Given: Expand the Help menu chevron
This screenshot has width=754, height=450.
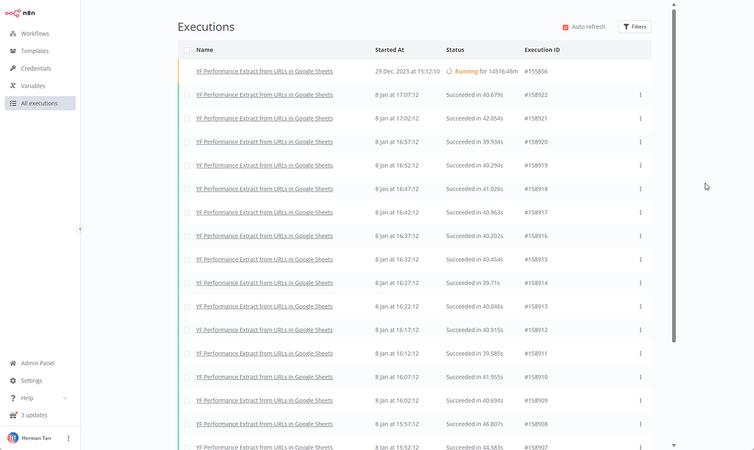Looking at the screenshot, I should (65, 398).
